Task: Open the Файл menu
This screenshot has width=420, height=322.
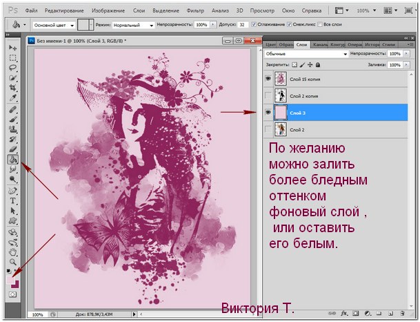Action: [31, 11]
